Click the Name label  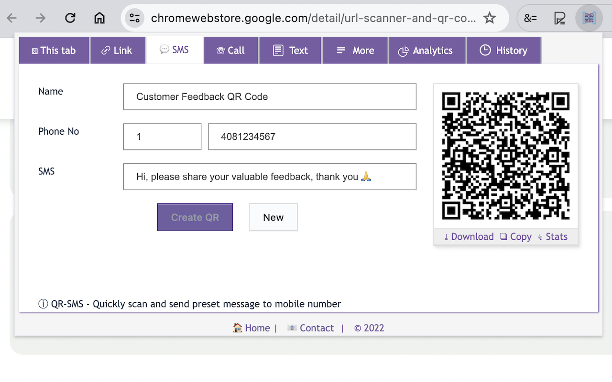[x=51, y=91]
